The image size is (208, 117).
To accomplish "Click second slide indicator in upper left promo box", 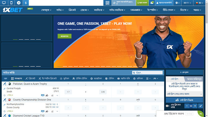I will click(x=21, y=40).
